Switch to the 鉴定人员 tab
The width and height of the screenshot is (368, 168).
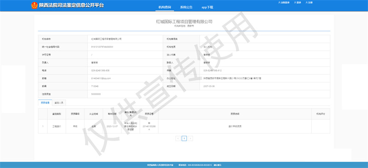(59, 103)
